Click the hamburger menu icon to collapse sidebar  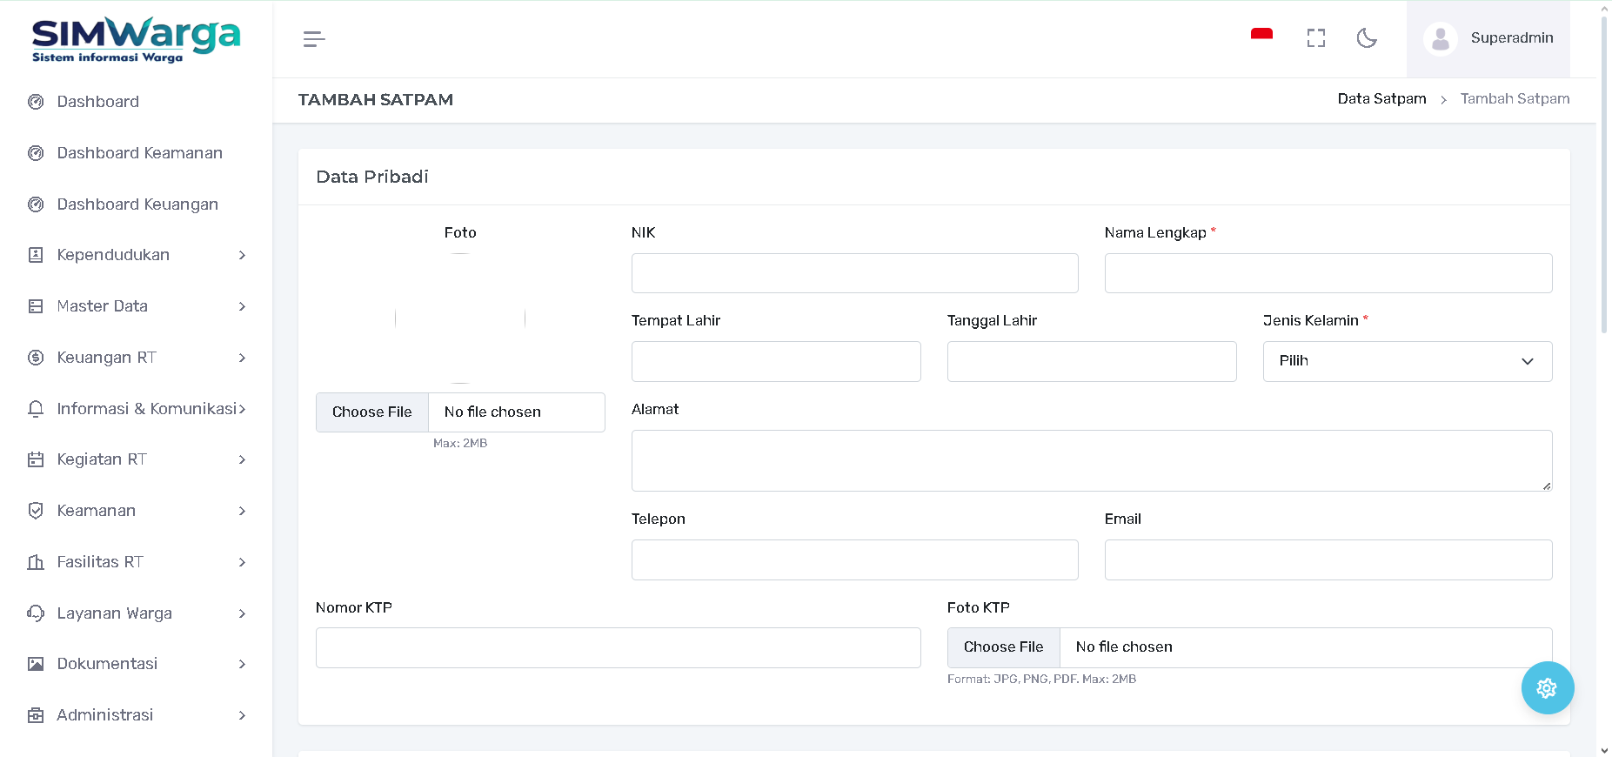[x=314, y=39]
